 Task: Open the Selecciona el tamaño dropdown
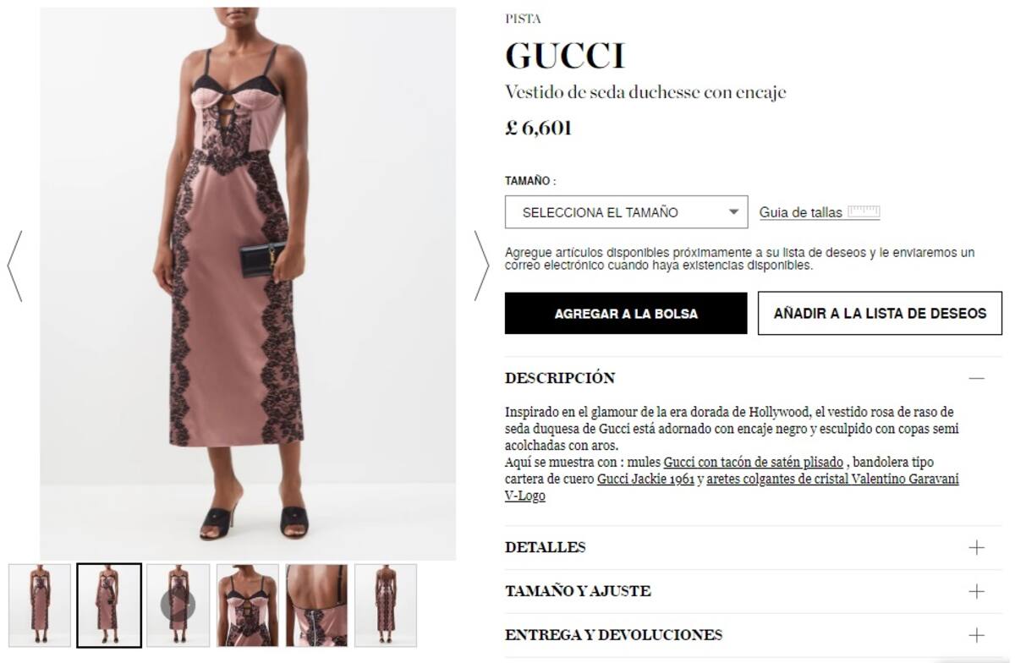pos(627,212)
